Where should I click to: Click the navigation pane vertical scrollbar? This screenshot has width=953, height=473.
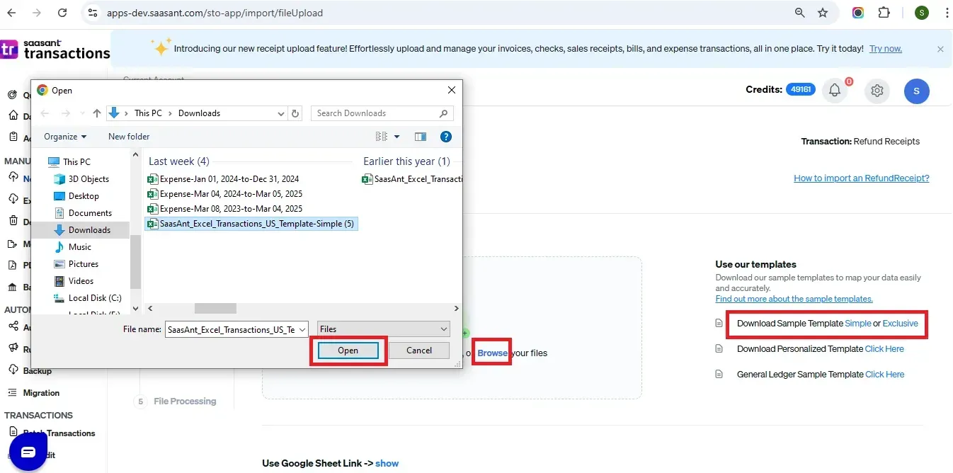click(x=135, y=262)
